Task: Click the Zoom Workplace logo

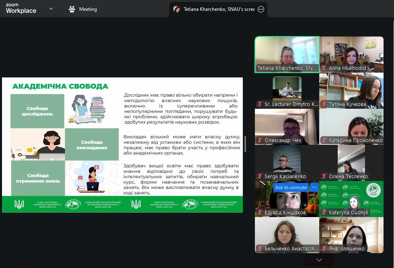Action: pos(21,9)
